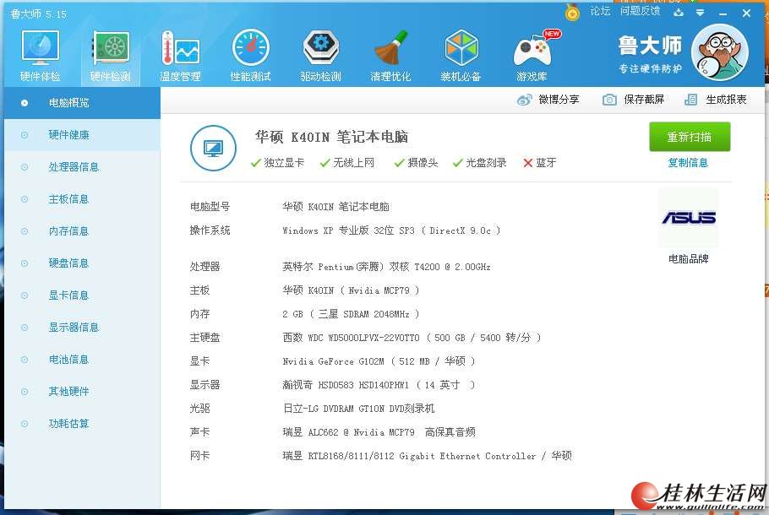Open the 论坛 forum link
This screenshot has width=769, height=515.
tap(600, 11)
